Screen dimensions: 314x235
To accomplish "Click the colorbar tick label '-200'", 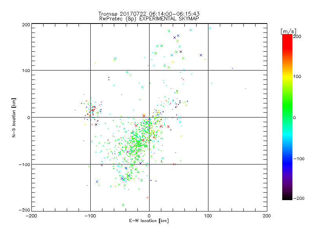I will pyautogui.click(x=298, y=199).
